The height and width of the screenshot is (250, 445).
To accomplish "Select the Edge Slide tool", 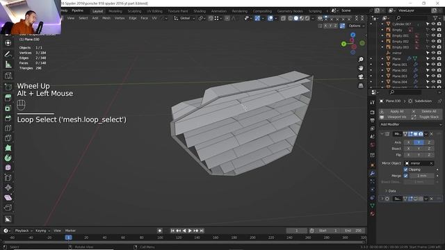I will [8, 178].
